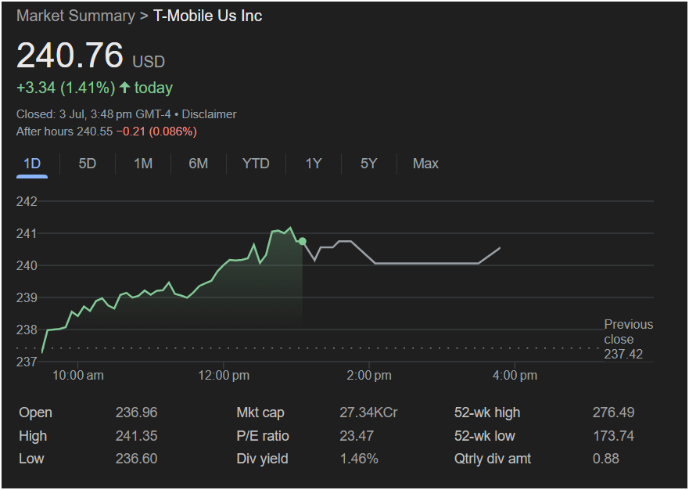The image size is (689, 490).
Task: Click the Div yield label
Action: pos(262,459)
